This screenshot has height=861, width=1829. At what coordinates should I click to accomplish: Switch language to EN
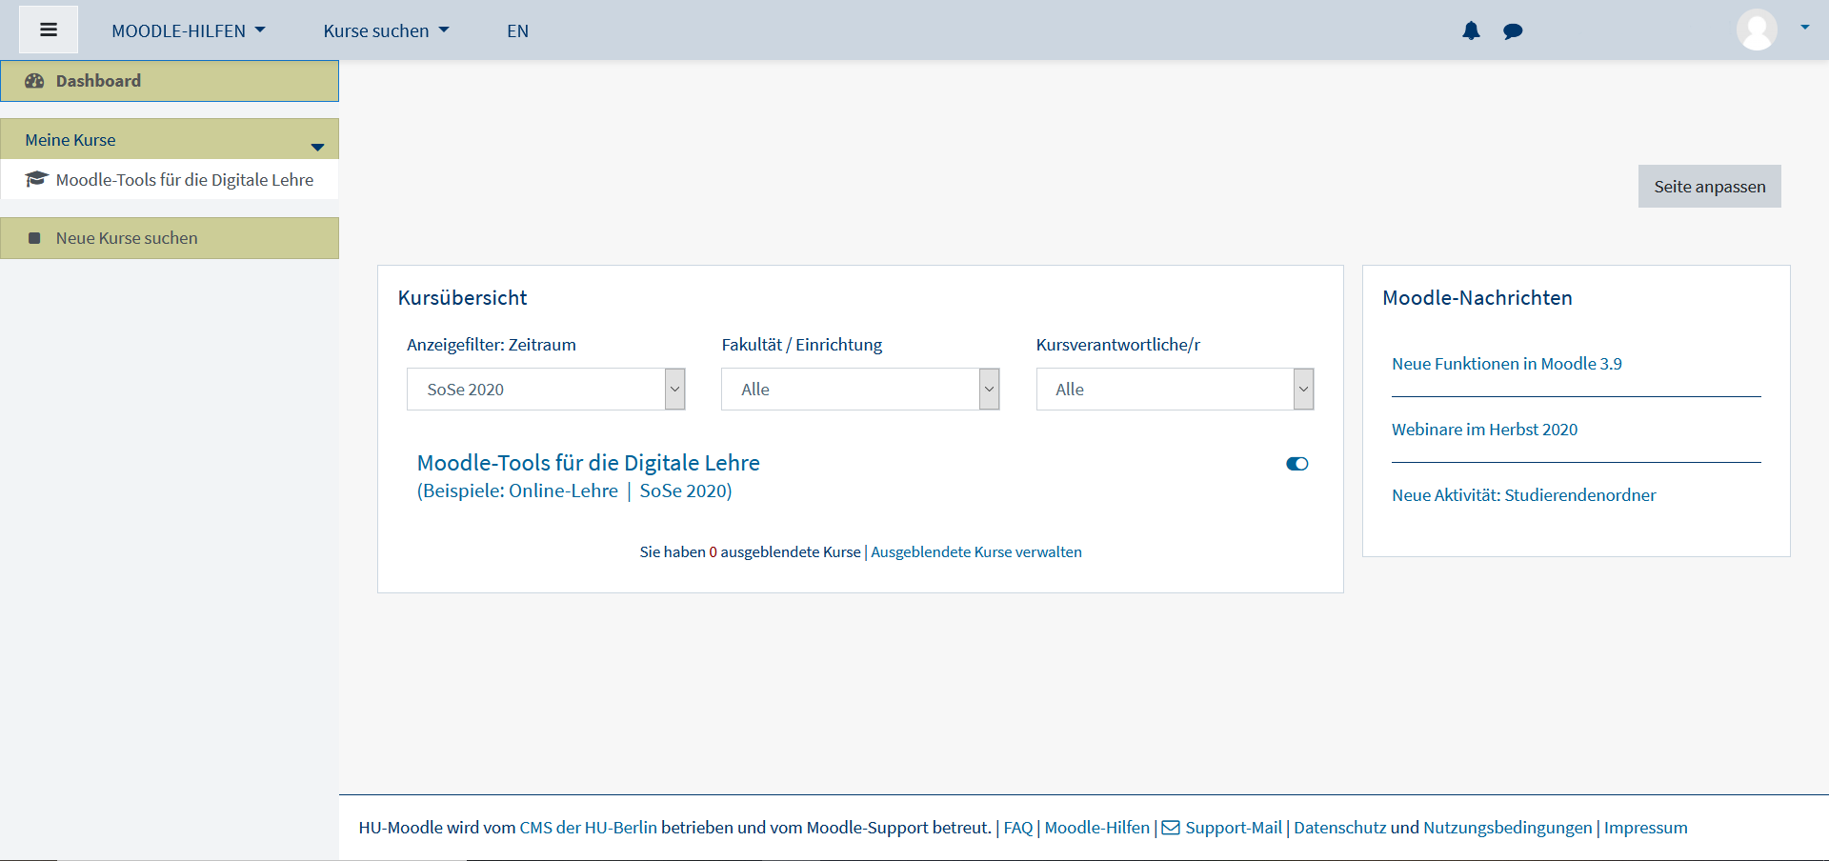517,30
